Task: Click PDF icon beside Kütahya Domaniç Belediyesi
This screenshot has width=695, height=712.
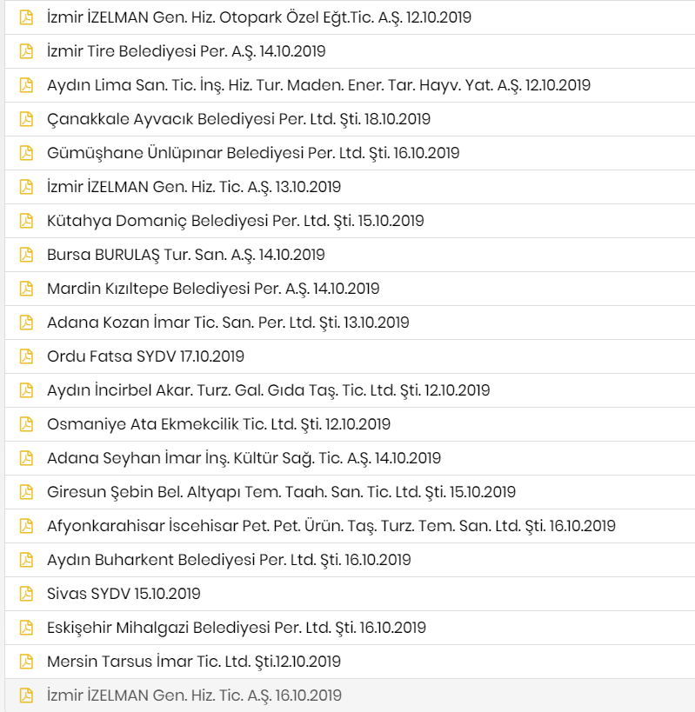Action: pyautogui.click(x=26, y=221)
